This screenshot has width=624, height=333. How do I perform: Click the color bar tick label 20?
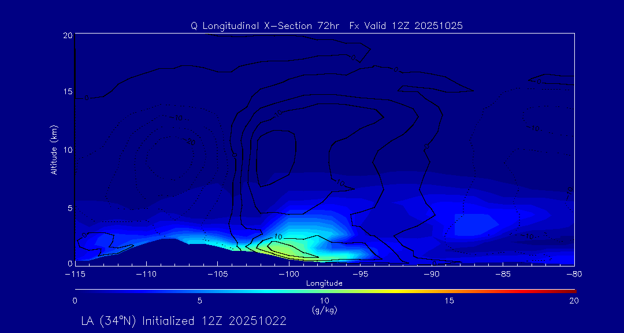tap(574, 302)
